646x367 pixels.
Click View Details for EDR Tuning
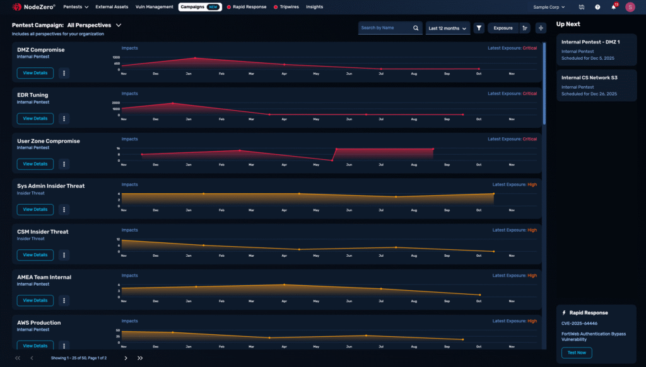[35, 118]
